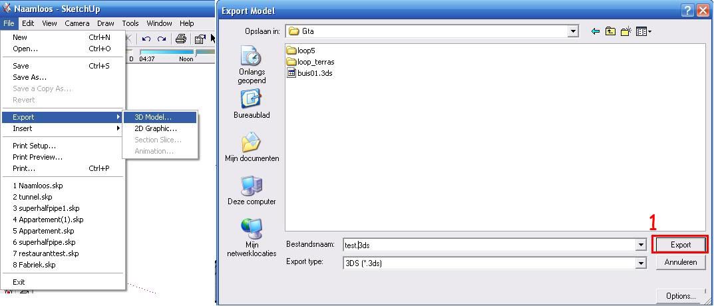Open recent file 3 superhalfpipe1.skp
The width and height of the screenshot is (714, 306).
tap(63, 209)
